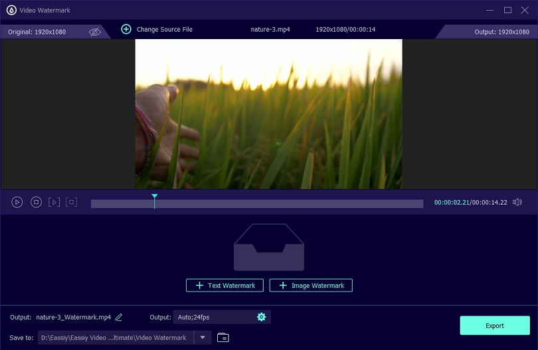Click the Save to path field

pos(116,337)
